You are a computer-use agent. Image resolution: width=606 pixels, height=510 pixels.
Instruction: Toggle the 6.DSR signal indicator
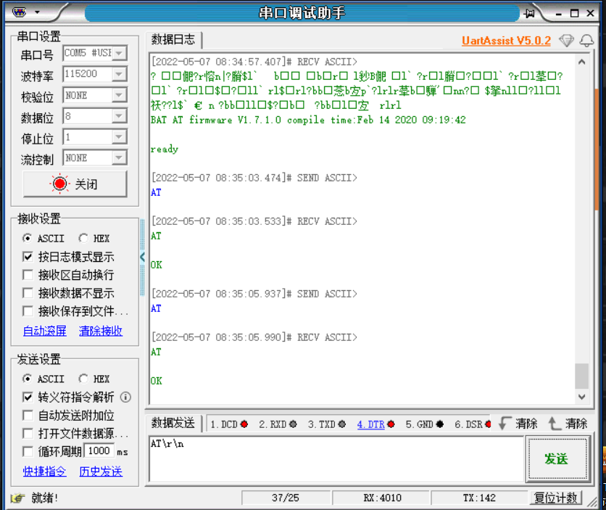[x=488, y=424]
